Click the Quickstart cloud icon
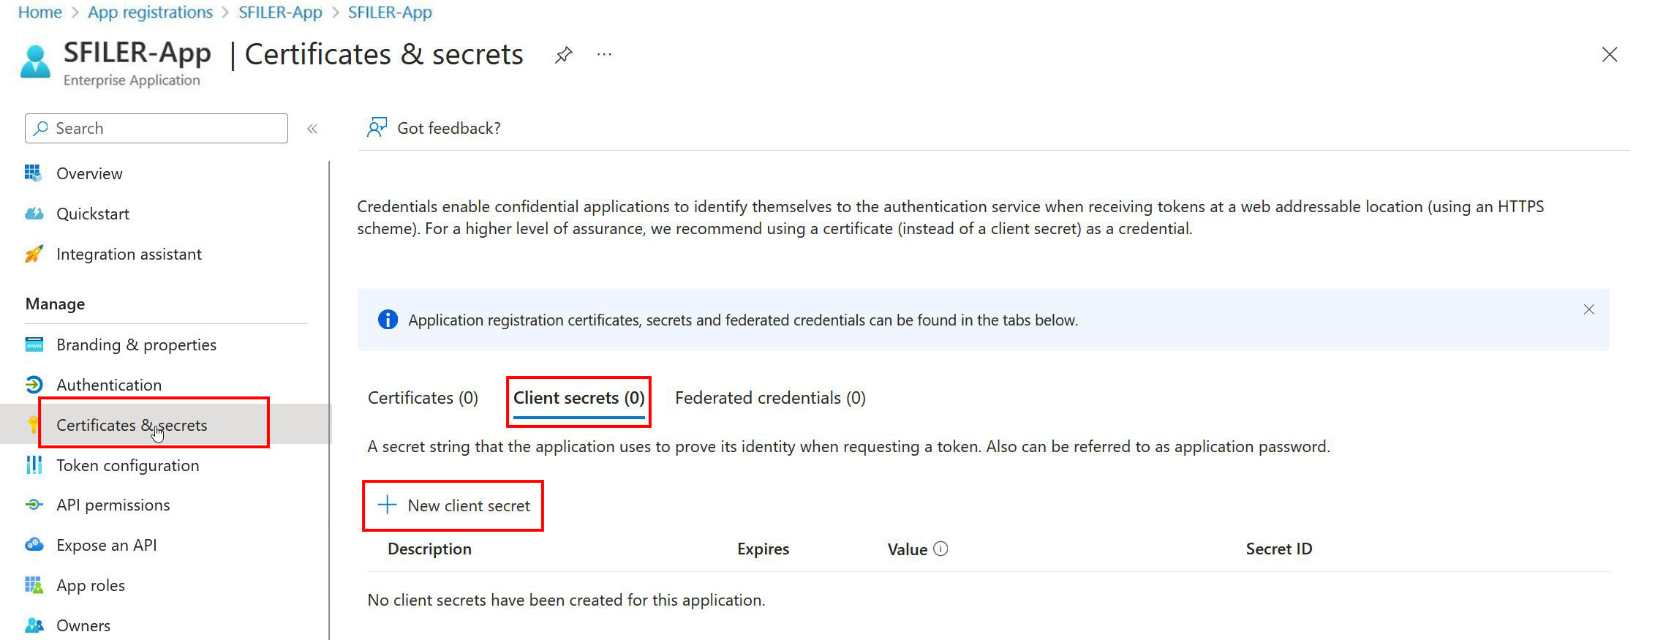This screenshot has height=640, width=1655. 34,214
